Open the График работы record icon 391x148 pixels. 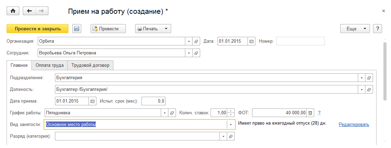coord(172,113)
